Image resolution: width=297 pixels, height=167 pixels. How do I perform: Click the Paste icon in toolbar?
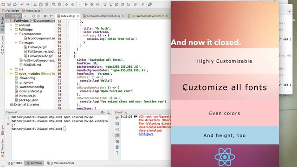tap(46, 4)
